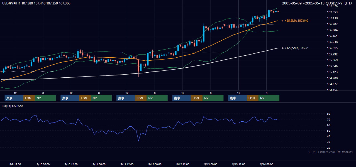Click RSI scale value 40

pos(329,136)
